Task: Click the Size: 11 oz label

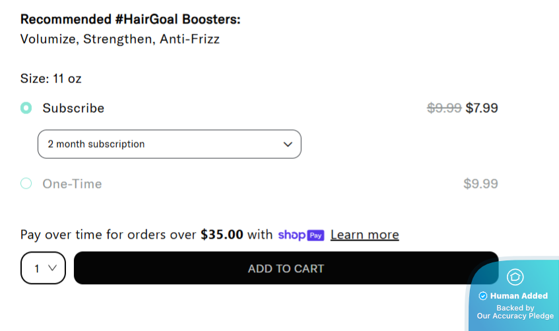Action: pyautogui.click(x=51, y=78)
